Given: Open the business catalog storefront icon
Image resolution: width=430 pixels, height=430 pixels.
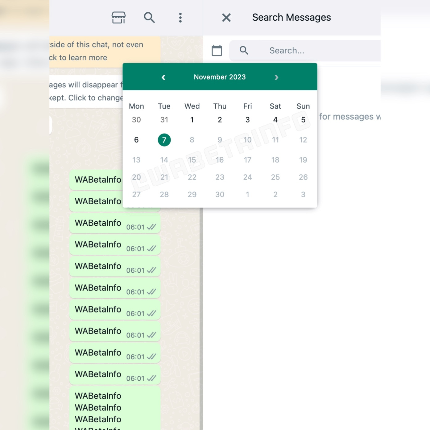Looking at the screenshot, I should tap(118, 18).
